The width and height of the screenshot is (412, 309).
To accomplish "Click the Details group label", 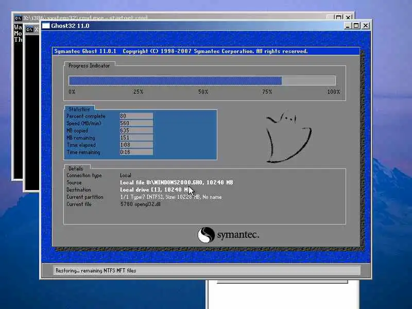I will coord(76,168).
